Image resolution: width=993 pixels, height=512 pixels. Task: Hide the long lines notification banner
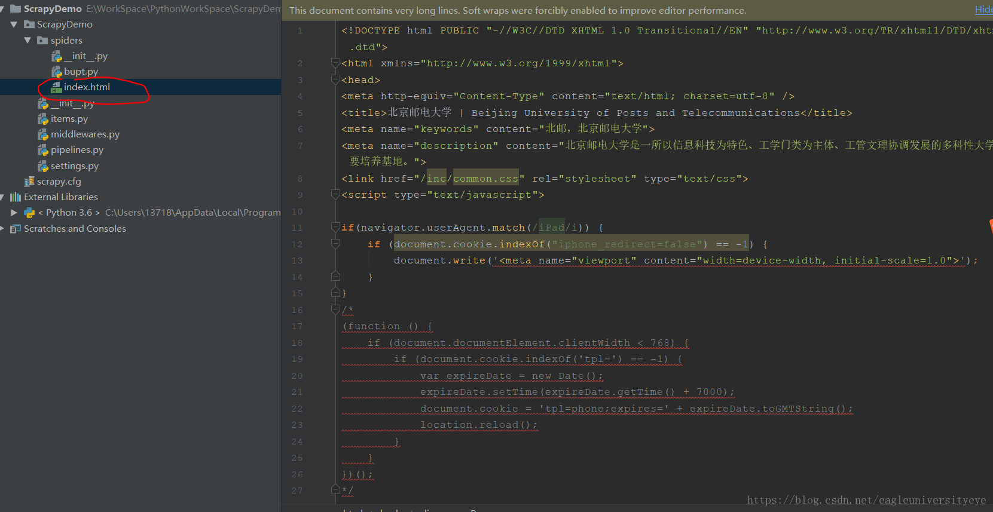click(984, 10)
